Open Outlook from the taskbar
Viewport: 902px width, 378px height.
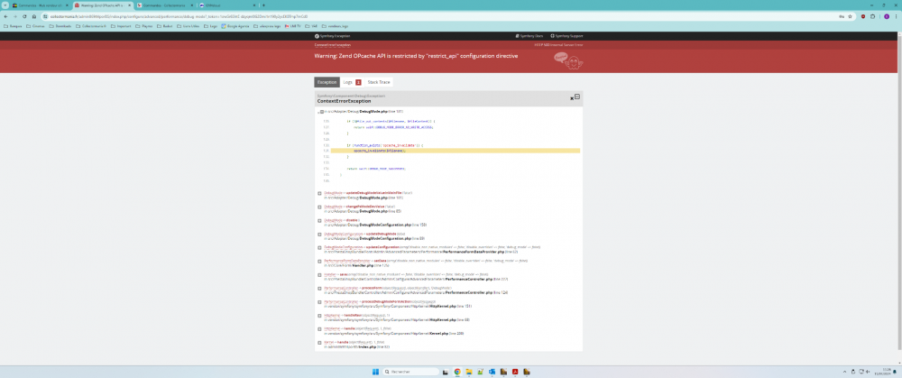coord(492,372)
